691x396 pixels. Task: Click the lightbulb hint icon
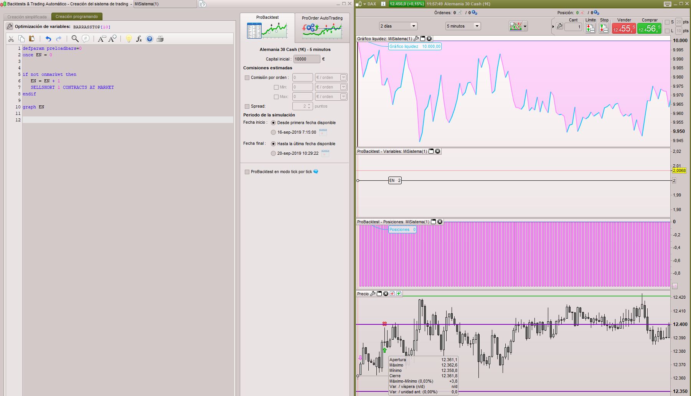click(x=129, y=39)
